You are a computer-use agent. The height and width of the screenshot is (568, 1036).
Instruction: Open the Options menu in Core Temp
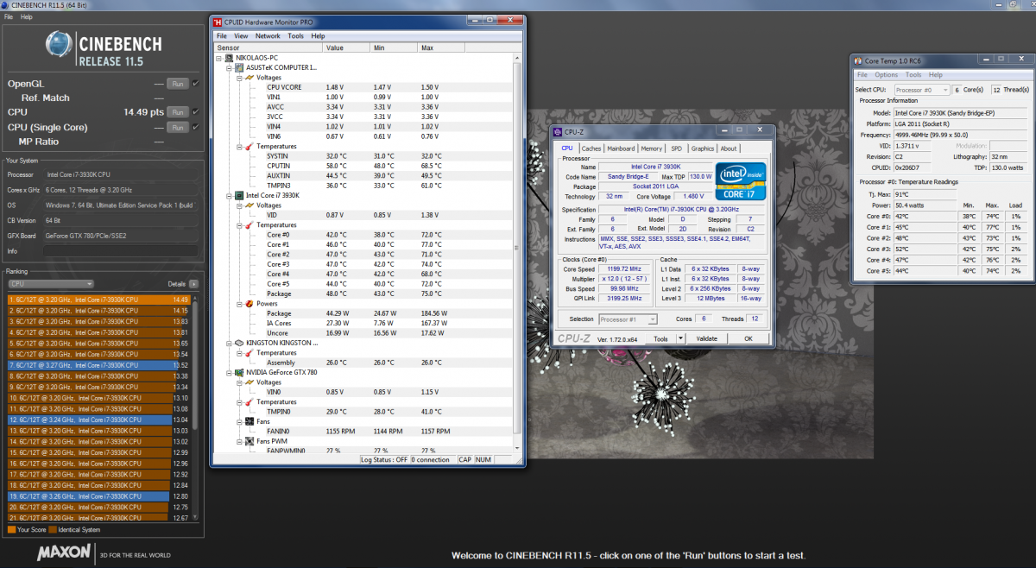coord(887,75)
